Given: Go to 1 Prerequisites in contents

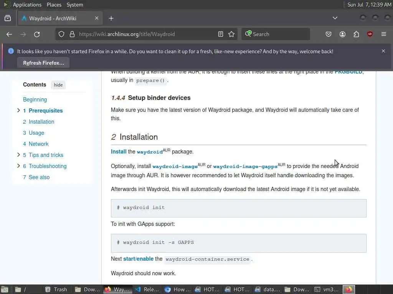Looking at the screenshot, I should click(43, 111).
